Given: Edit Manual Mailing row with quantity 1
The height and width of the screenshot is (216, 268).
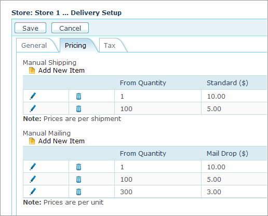Looking at the screenshot, I should pos(33,167).
